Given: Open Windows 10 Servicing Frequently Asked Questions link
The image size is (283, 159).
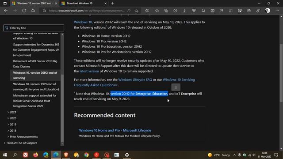Looking at the screenshot, I should tap(134, 82).
